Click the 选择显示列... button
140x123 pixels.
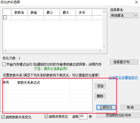pos(124,62)
